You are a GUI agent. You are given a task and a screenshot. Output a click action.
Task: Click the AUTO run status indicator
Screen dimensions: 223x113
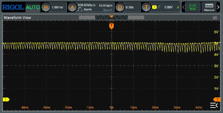[x=33, y=7]
